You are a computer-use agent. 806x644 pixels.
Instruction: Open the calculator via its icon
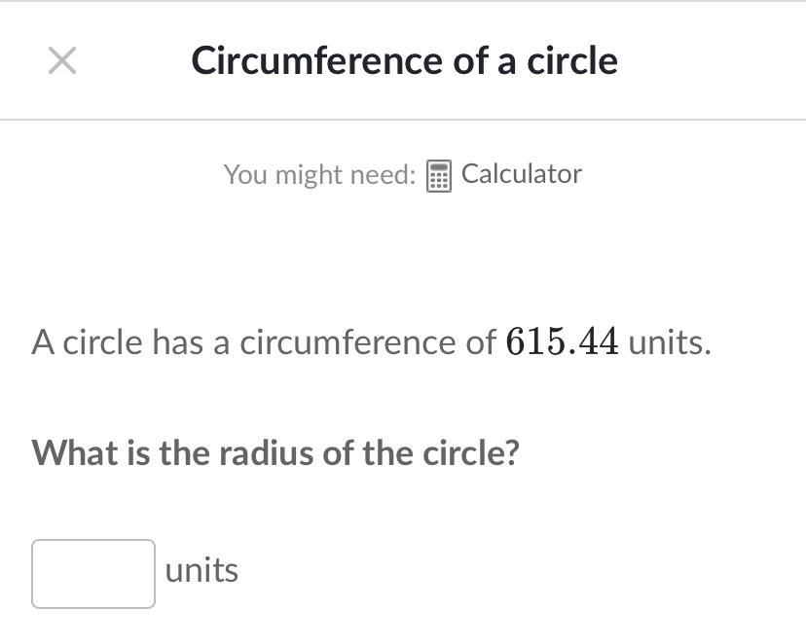pos(439,176)
